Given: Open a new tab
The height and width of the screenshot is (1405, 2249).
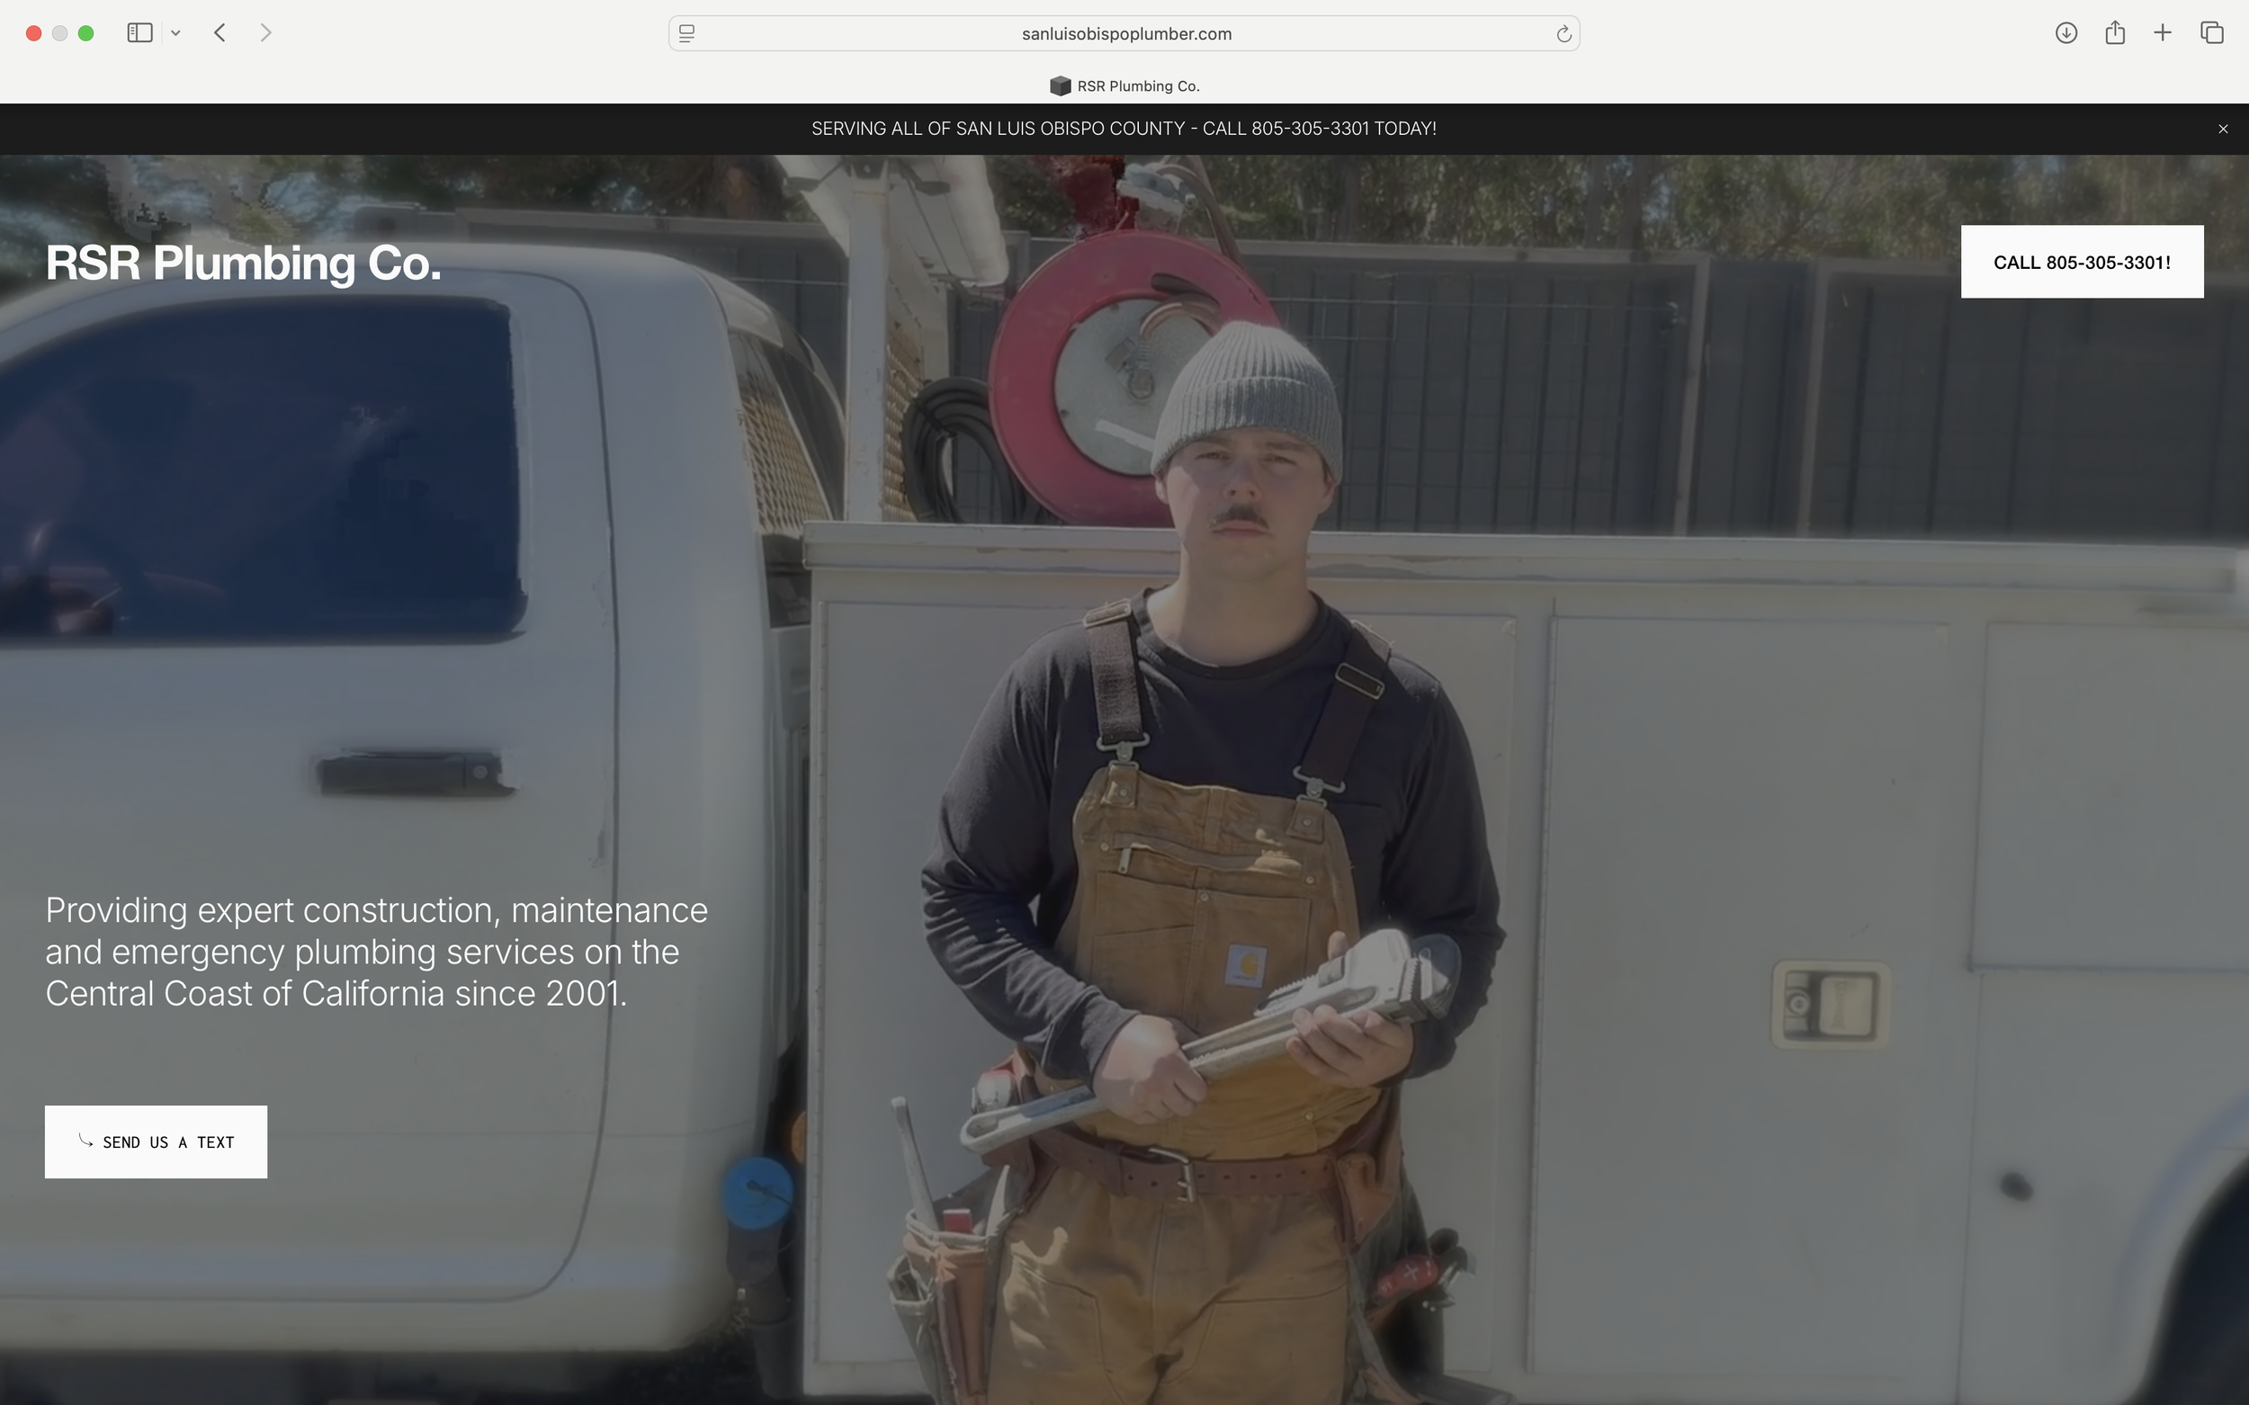Looking at the screenshot, I should click(2163, 33).
